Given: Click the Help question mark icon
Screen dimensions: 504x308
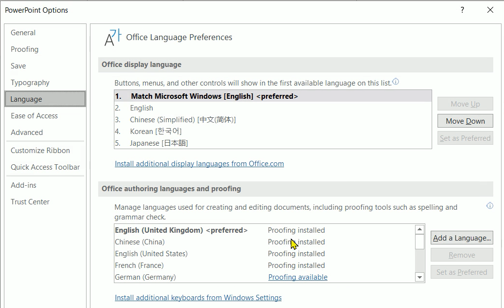Looking at the screenshot, I should pos(462,10).
